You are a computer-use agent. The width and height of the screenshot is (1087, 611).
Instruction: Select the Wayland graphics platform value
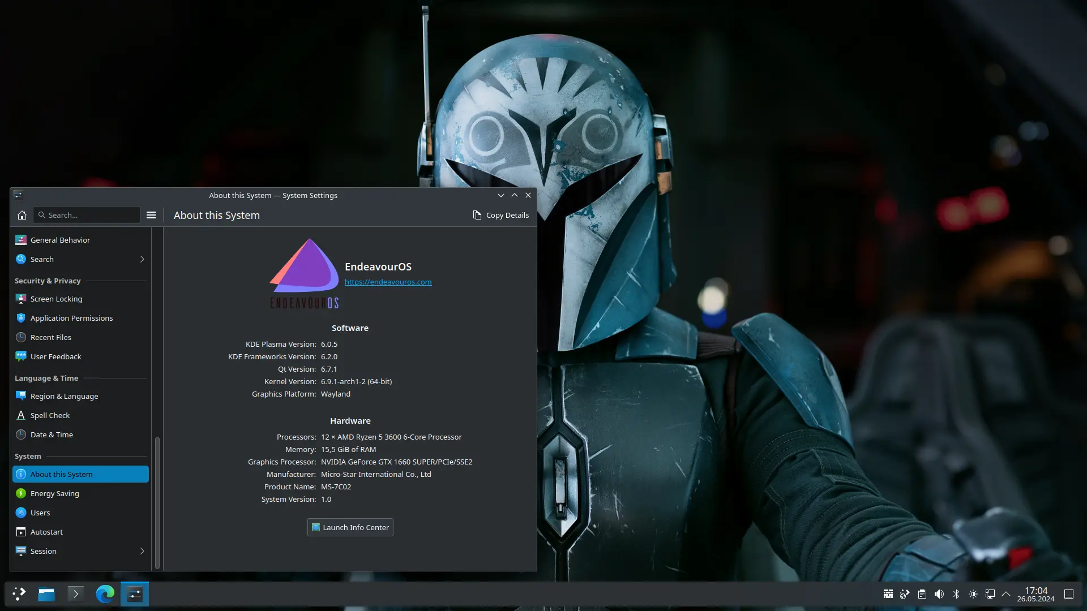point(336,394)
